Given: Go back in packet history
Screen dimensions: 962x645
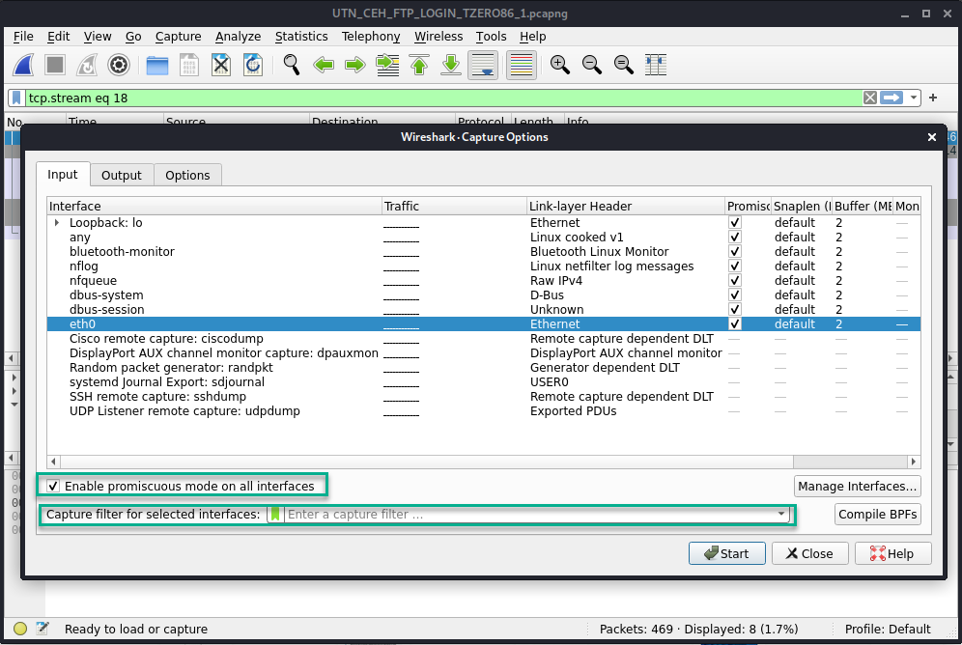Looking at the screenshot, I should (324, 65).
